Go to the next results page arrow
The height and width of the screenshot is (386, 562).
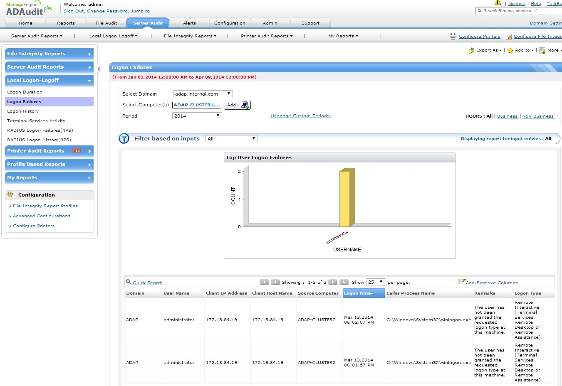[x=333, y=283]
